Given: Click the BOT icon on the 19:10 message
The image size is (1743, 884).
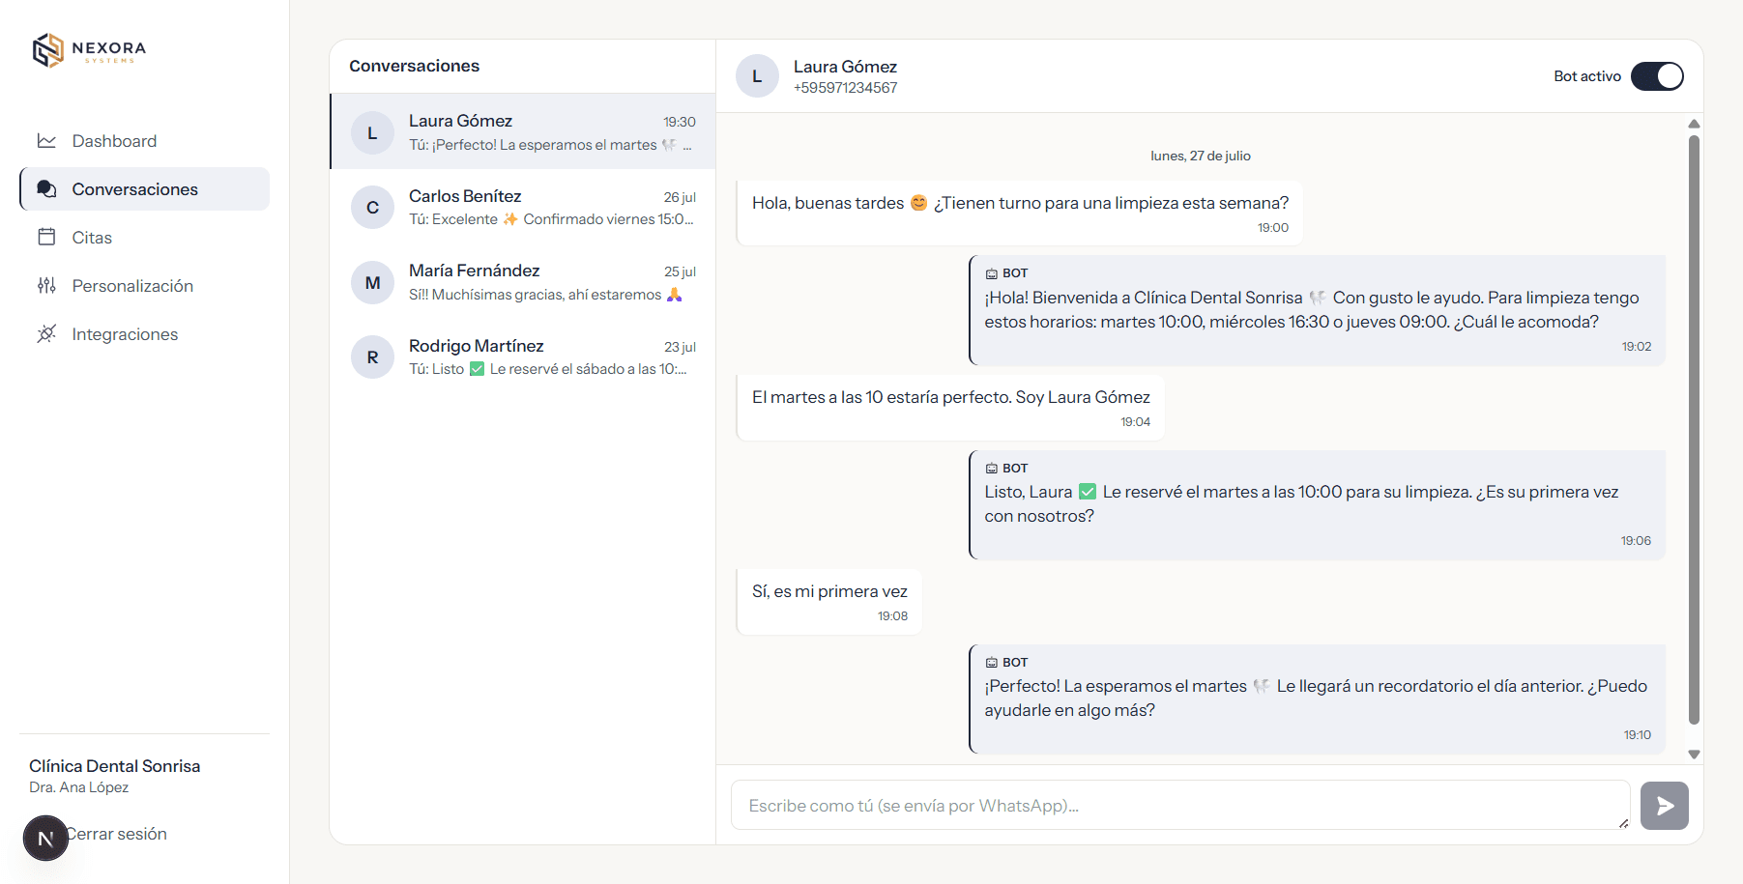Looking at the screenshot, I should [991, 663].
